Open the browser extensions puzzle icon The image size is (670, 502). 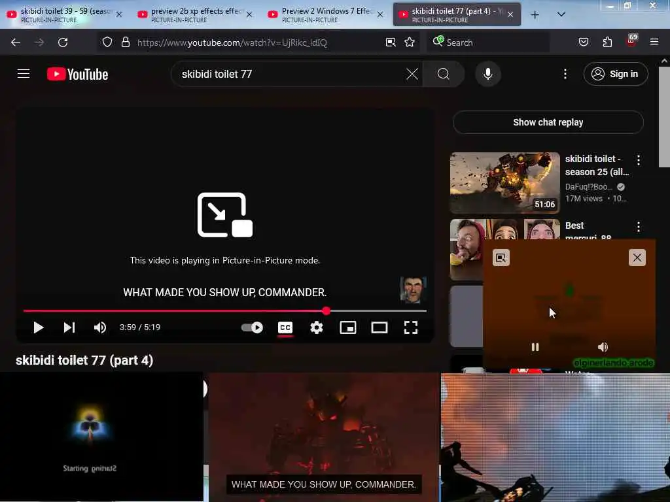(607, 42)
